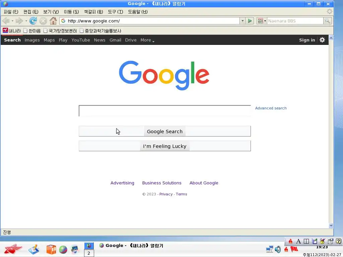Viewport: 343px width, 257px height.
Task: Reload the page with the refresh icon
Action: 33,21
